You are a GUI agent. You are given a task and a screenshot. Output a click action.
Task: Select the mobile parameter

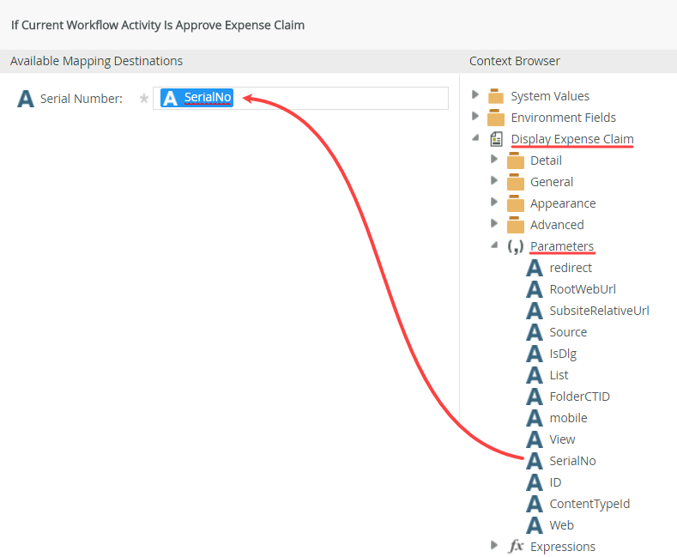[568, 418]
